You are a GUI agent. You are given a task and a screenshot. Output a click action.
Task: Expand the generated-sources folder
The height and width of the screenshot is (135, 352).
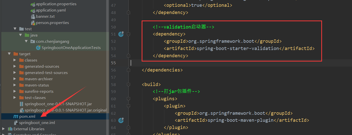[x=15, y=66]
